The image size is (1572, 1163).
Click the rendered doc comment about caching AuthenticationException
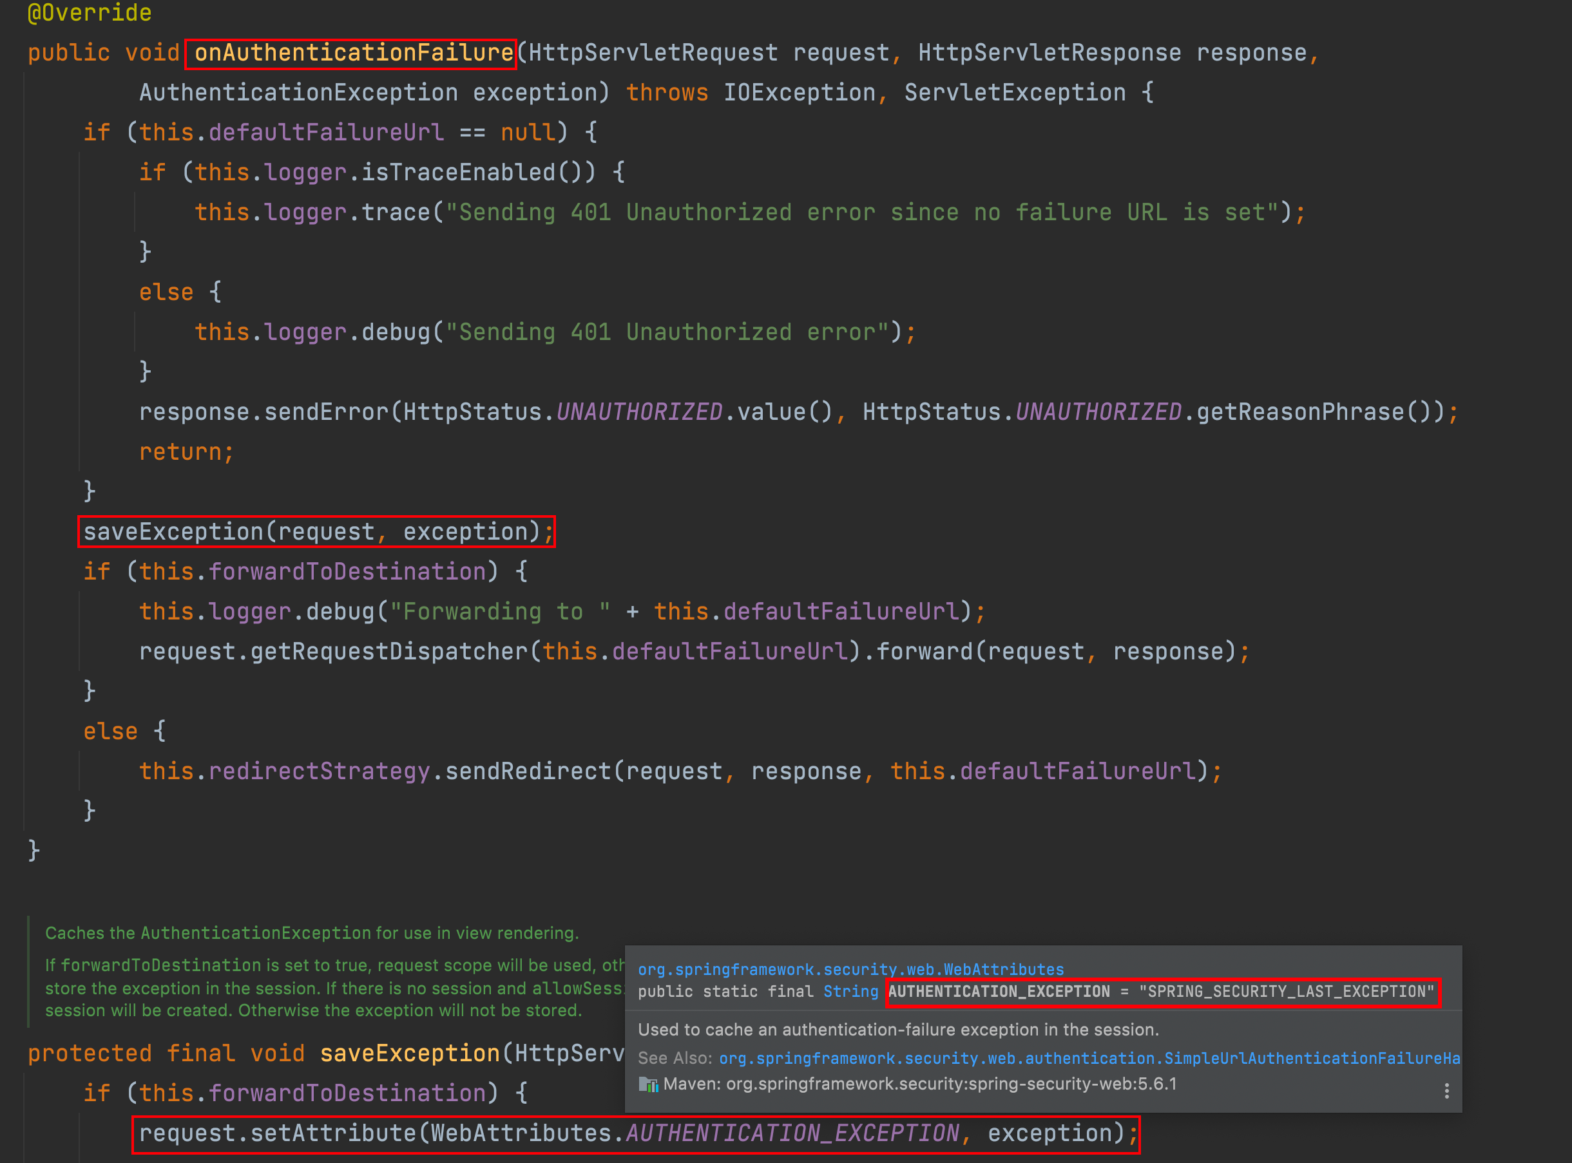[311, 934]
